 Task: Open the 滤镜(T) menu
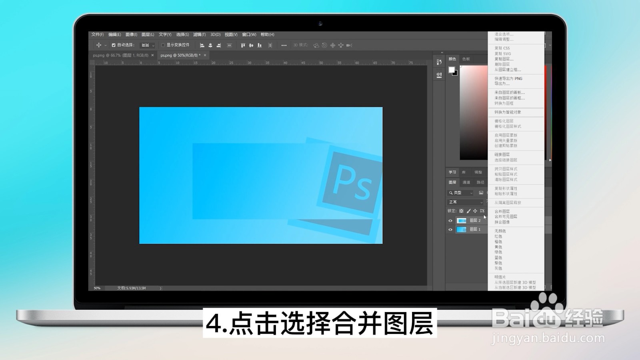[x=199, y=34]
